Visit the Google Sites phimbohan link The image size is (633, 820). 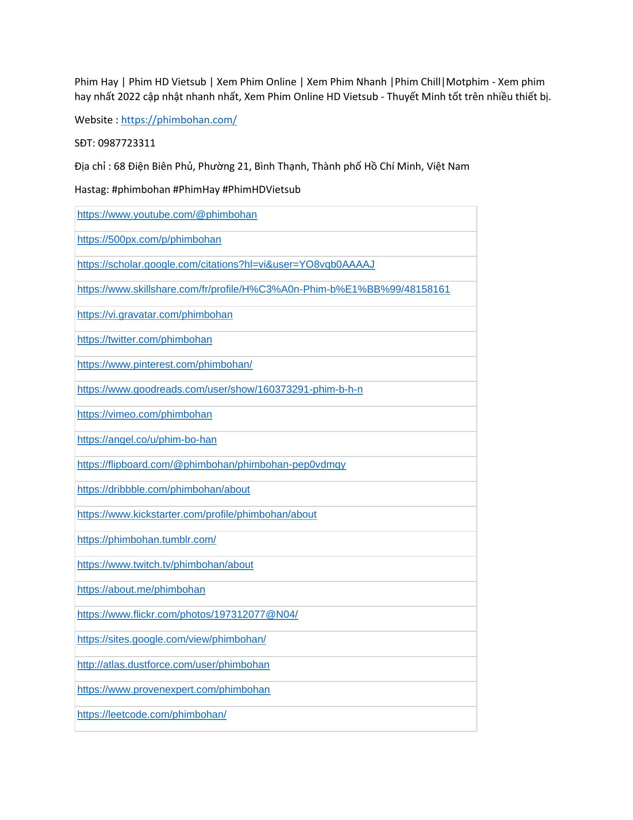[x=171, y=639]
